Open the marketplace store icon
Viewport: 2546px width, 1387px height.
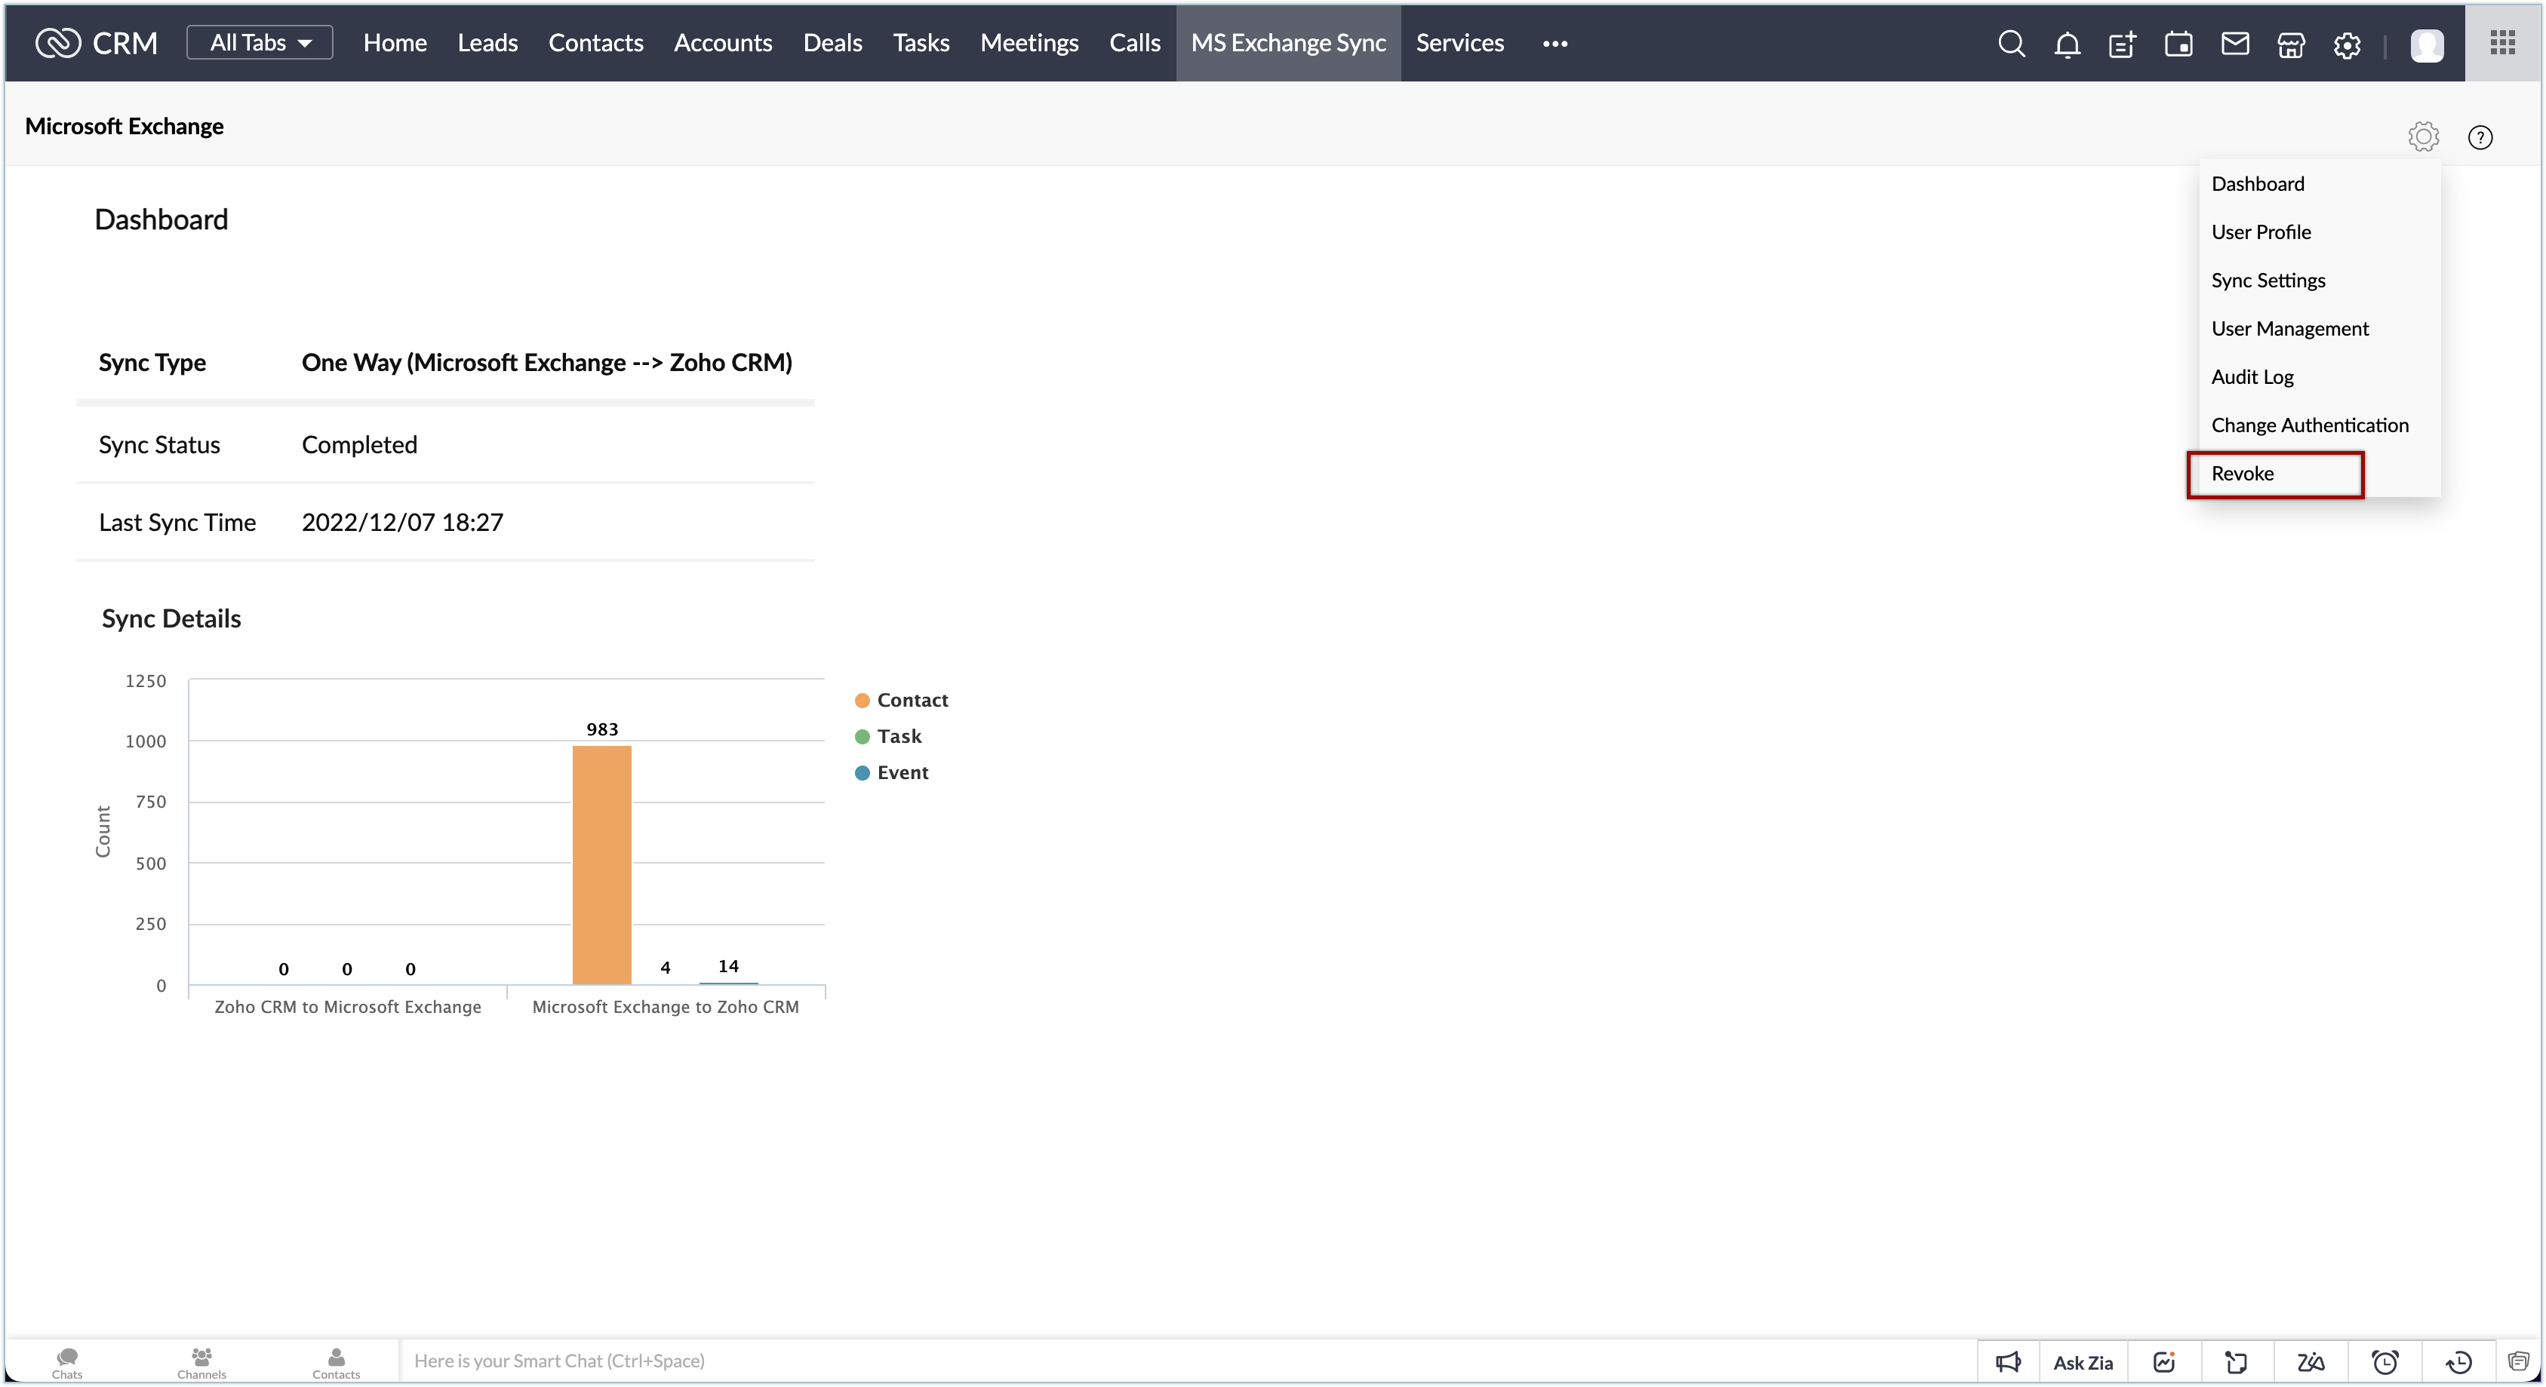[x=2290, y=44]
